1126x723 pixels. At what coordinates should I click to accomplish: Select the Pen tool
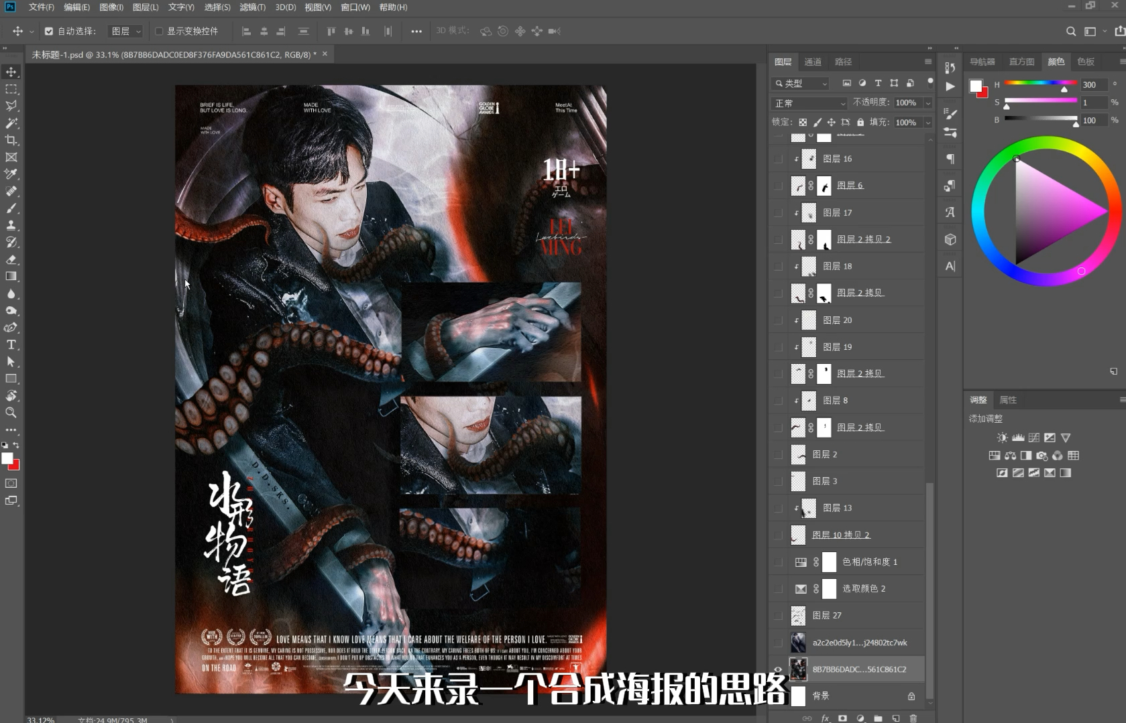pyautogui.click(x=11, y=328)
